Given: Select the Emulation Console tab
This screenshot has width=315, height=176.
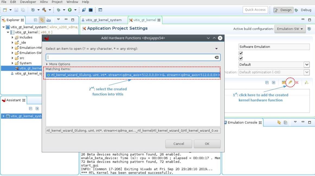Looking at the screenshot, I should click(x=242, y=122).
